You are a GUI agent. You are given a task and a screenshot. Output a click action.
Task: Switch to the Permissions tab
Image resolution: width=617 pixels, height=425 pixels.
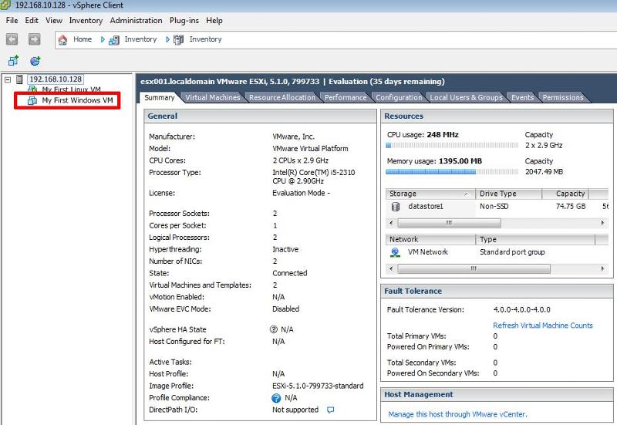(x=563, y=98)
